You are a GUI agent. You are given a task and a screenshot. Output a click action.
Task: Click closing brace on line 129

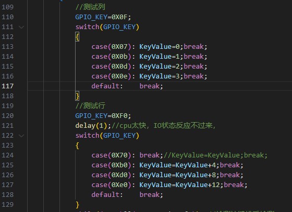(x=77, y=205)
